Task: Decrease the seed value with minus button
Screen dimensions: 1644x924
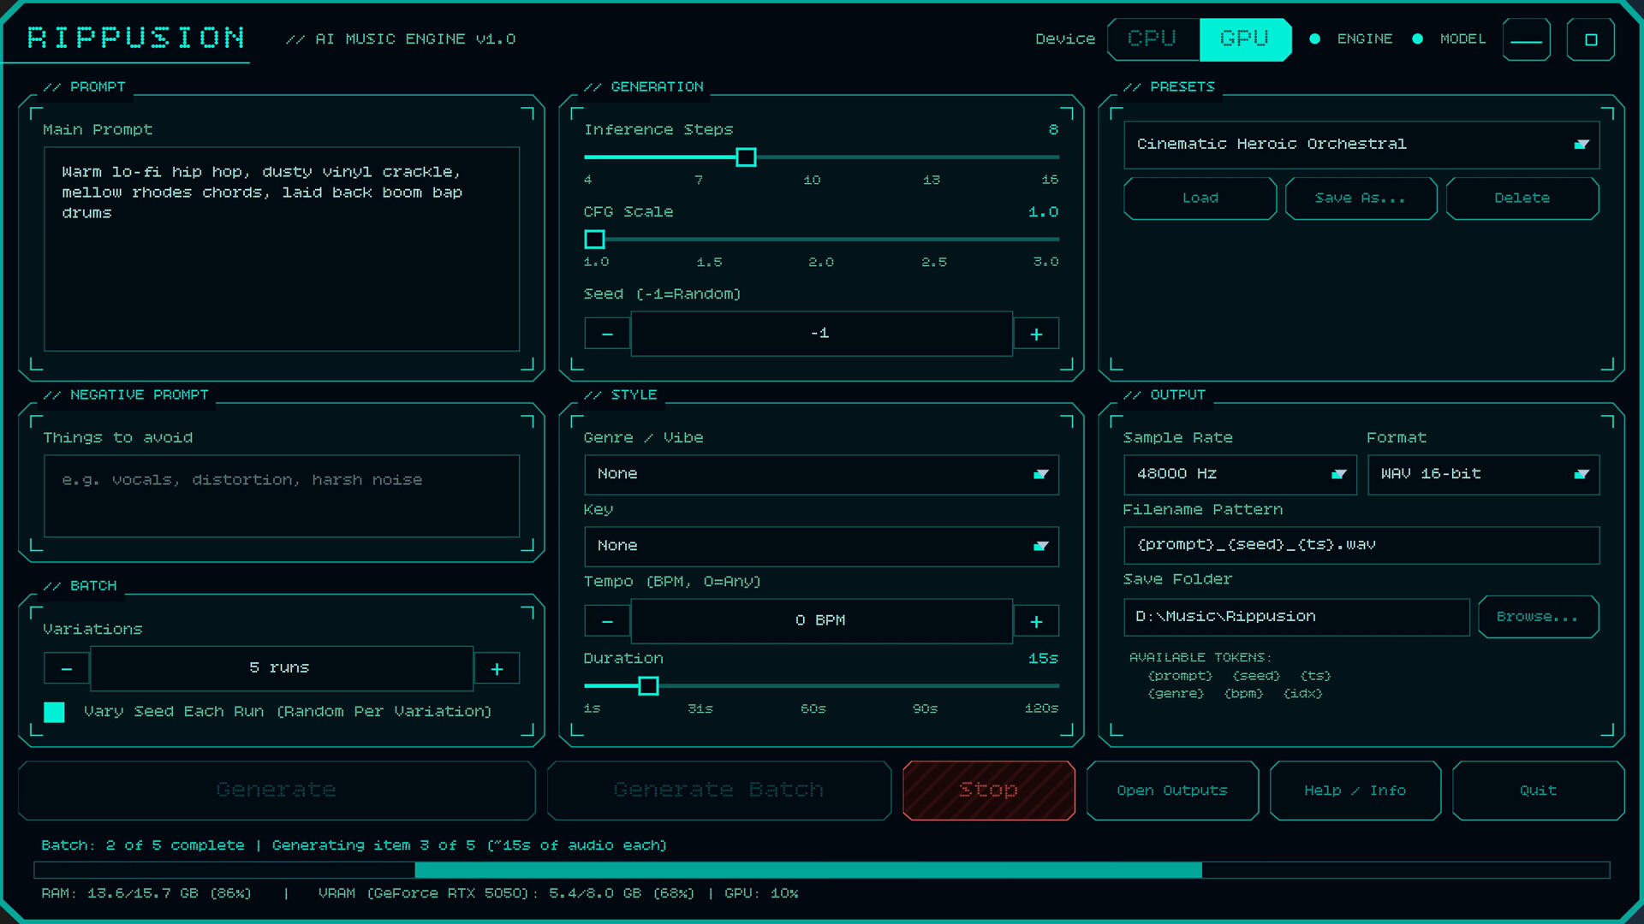Action: point(607,334)
